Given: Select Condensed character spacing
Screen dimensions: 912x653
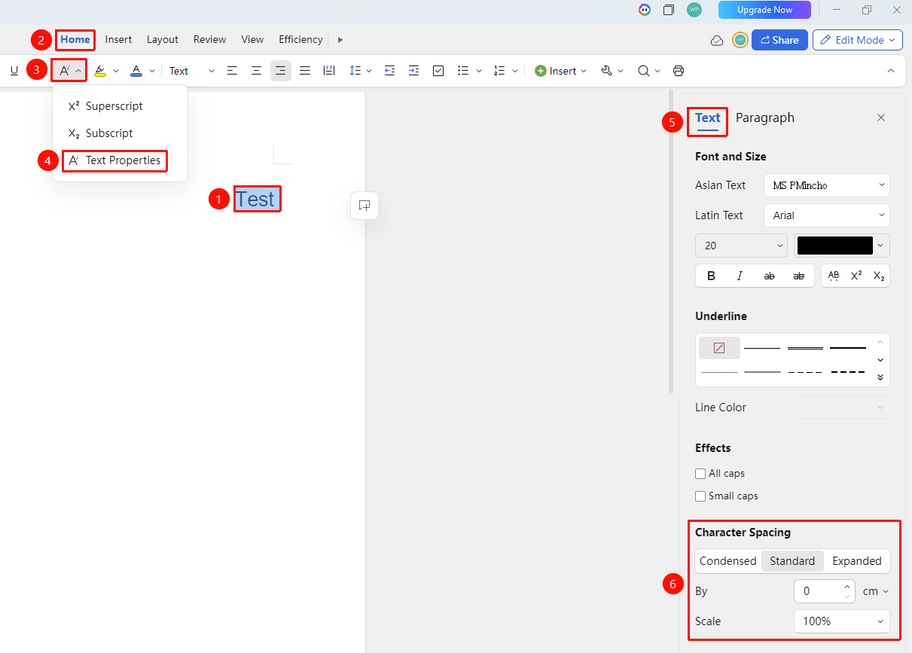Looking at the screenshot, I should coord(728,561).
